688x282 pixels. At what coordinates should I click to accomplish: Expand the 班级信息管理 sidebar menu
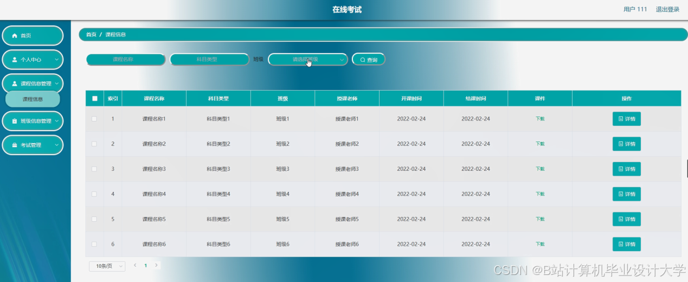(33, 121)
